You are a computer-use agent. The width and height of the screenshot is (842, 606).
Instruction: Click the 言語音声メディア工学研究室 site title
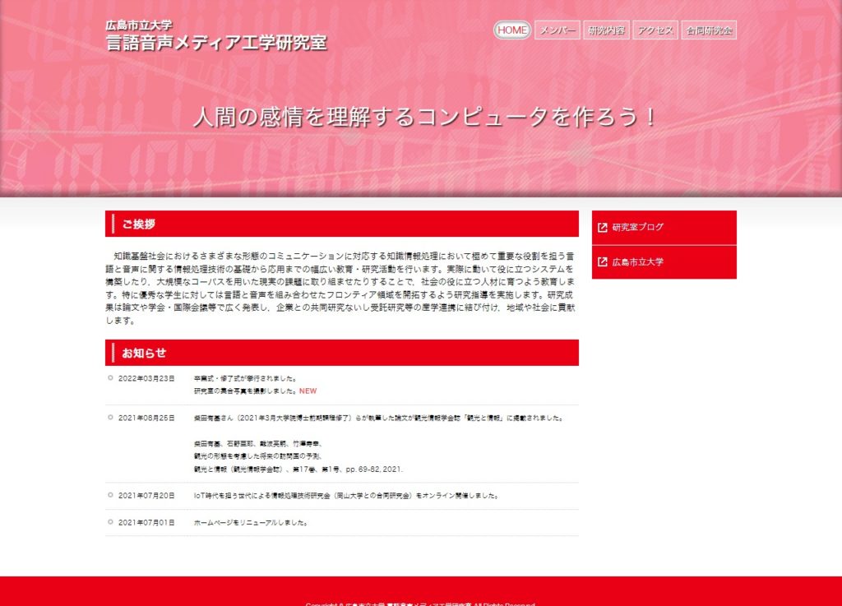[x=216, y=44]
